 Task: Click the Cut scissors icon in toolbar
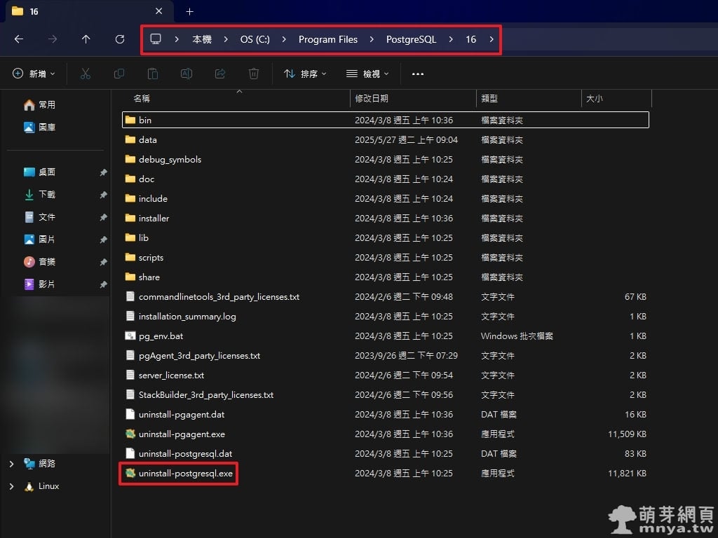tap(86, 74)
